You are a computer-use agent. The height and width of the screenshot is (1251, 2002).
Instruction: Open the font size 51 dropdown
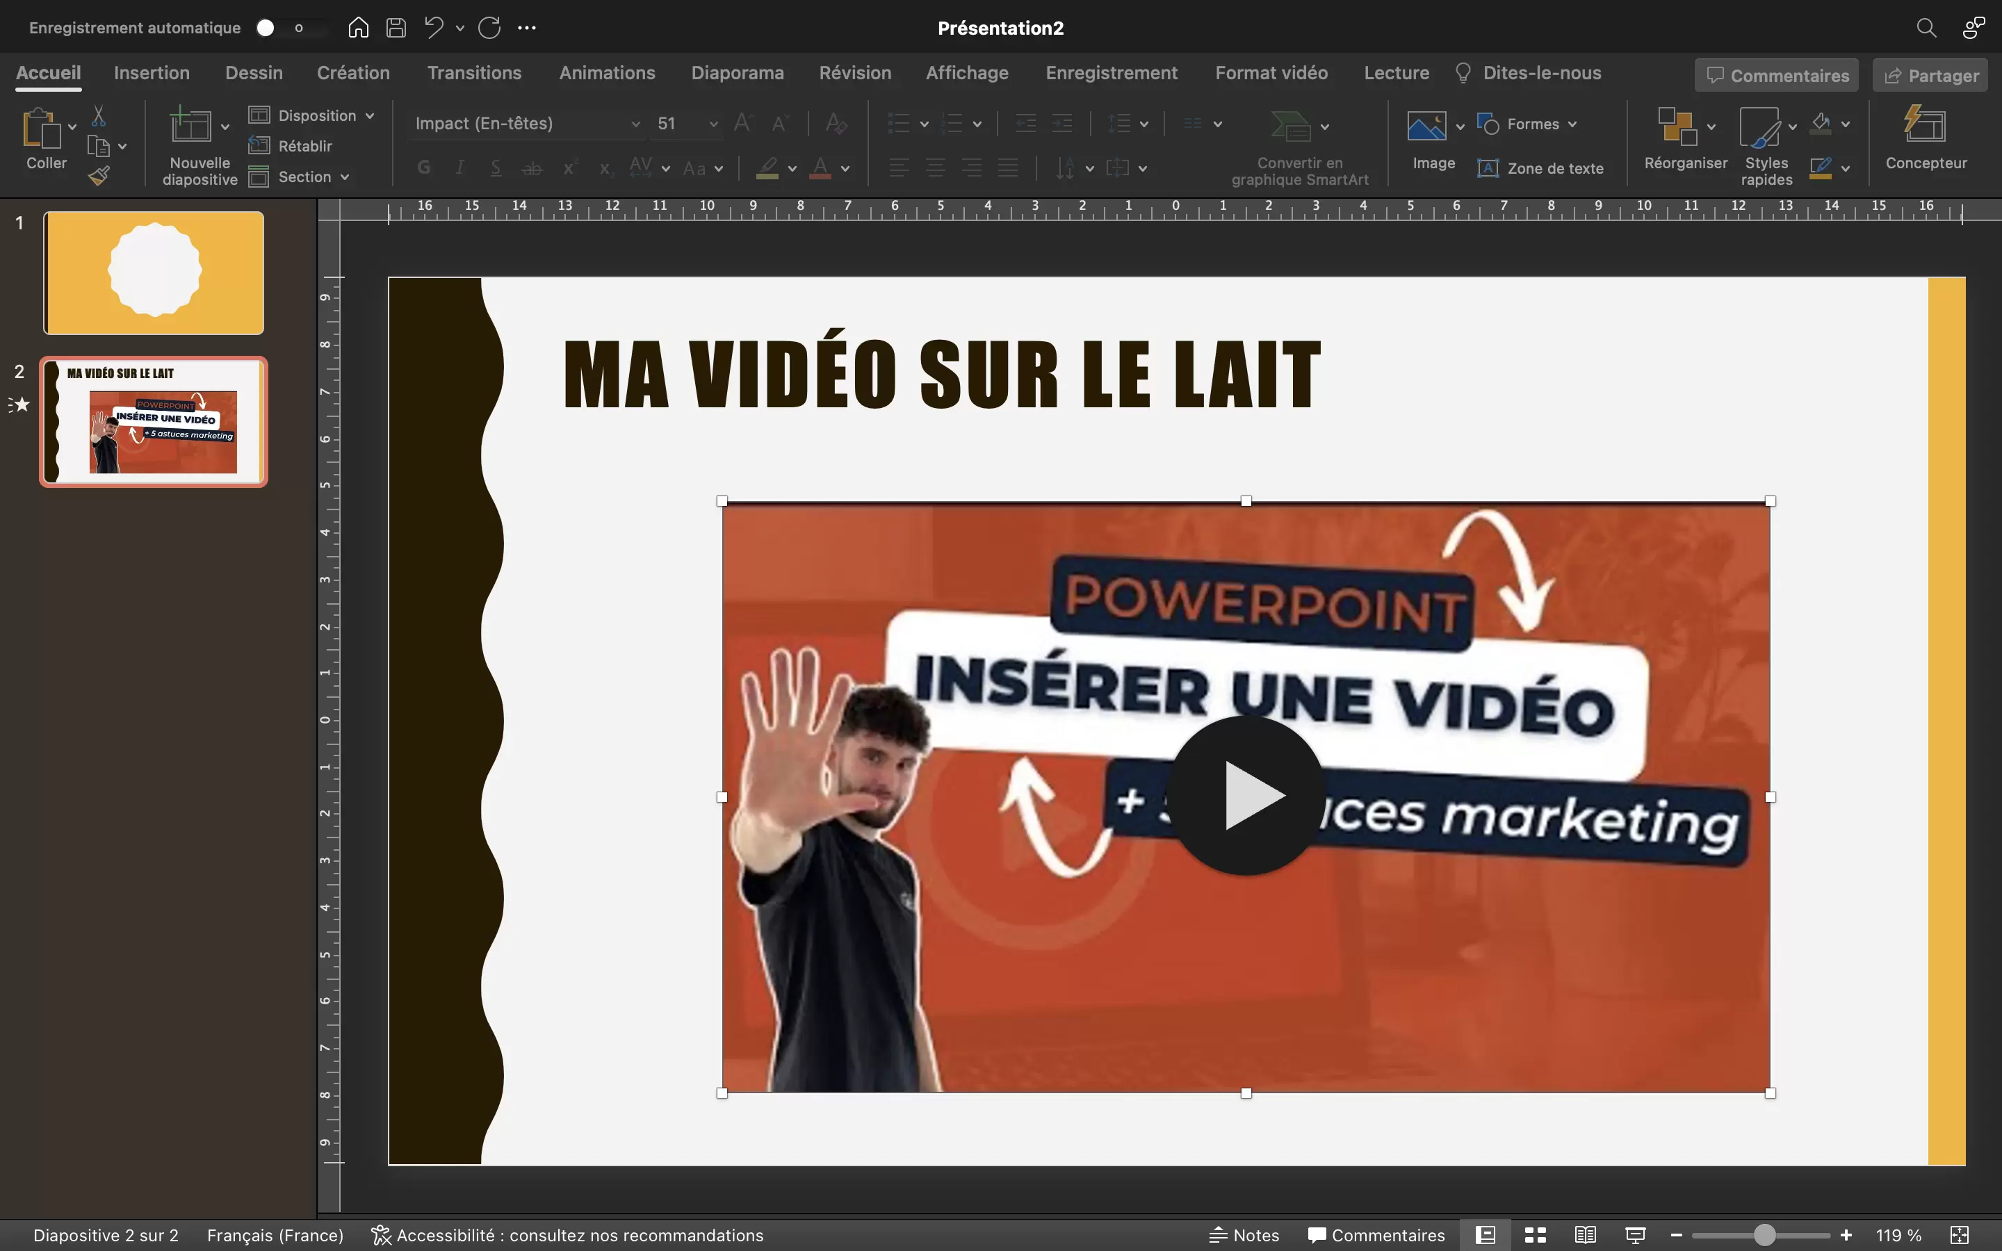tap(713, 124)
